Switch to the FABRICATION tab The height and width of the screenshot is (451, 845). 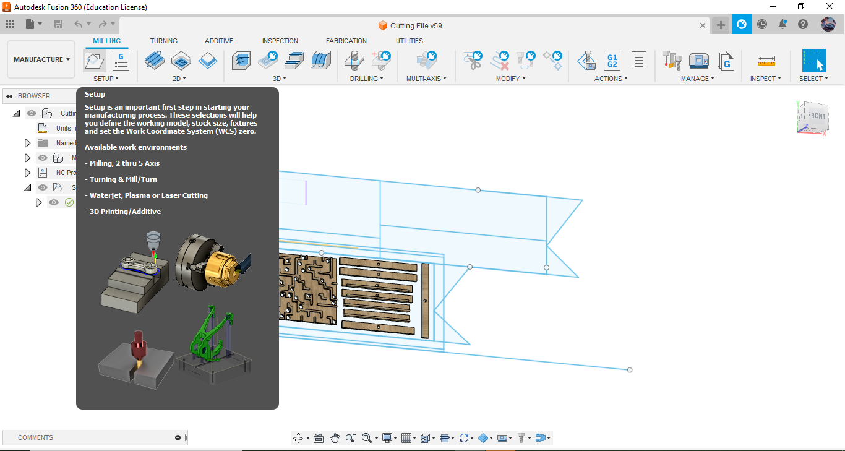point(346,41)
